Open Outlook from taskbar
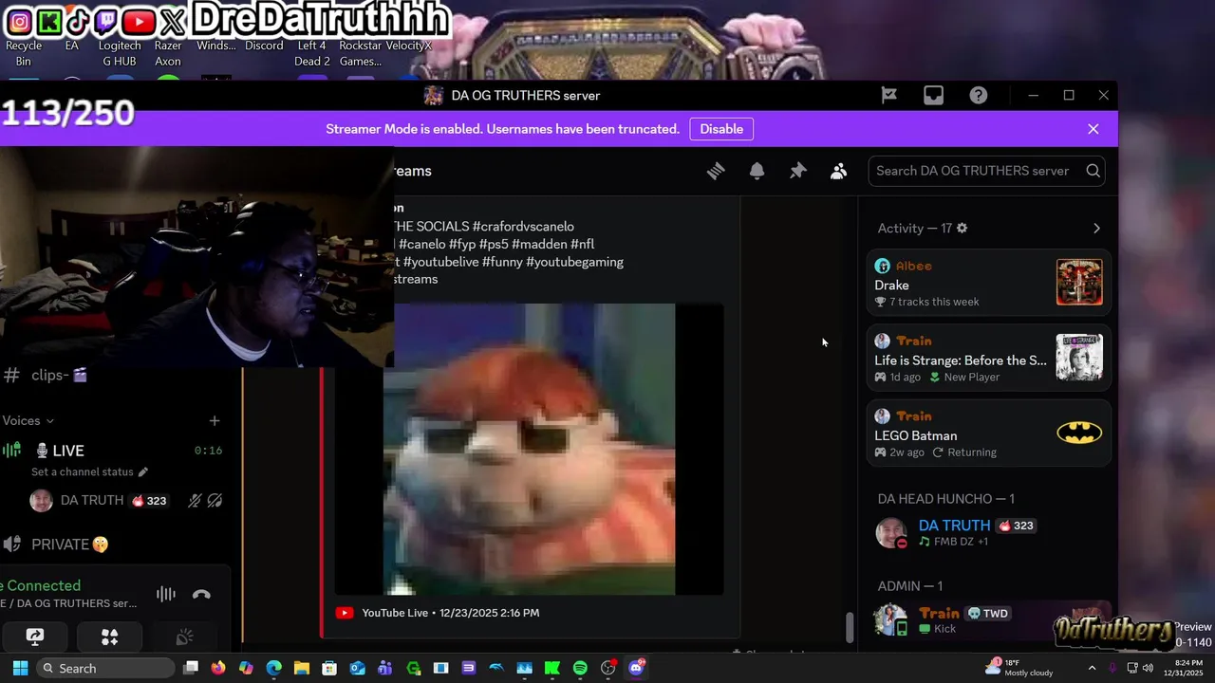The height and width of the screenshot is (683, 1215). pos(358,668)
